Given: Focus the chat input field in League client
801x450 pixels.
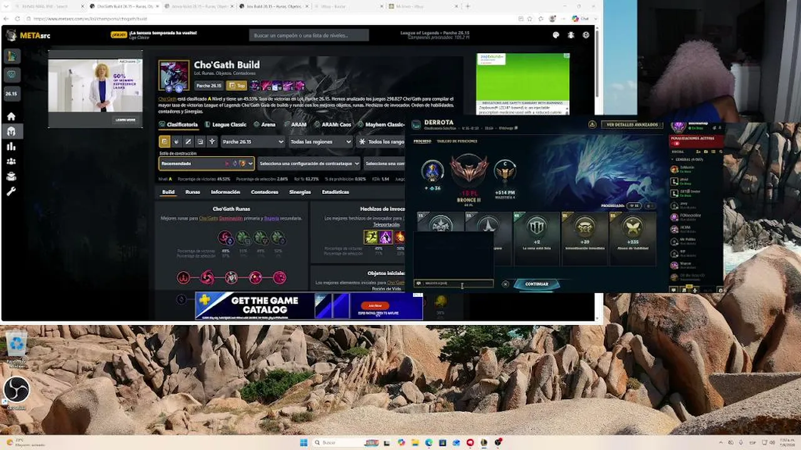Looking at the screenshot, I should 454,284.
